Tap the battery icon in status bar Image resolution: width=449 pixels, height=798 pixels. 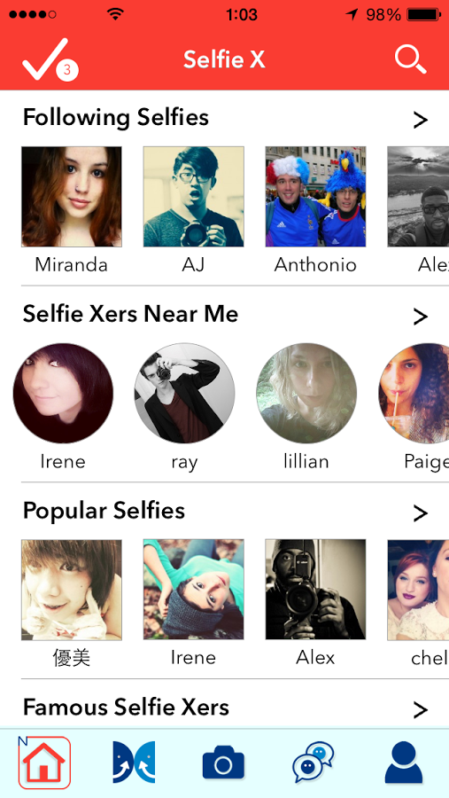pos(423,15)
